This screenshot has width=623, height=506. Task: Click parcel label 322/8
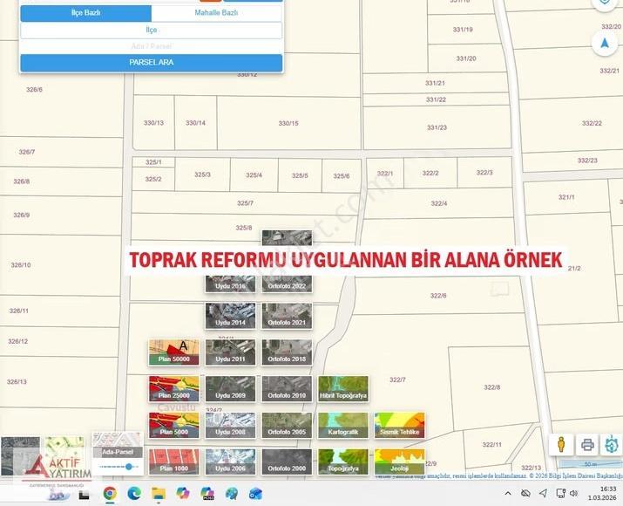tap(492, 387)
